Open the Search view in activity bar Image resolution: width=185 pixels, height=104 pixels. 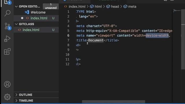pyautogui.click(x=7, y=13)
